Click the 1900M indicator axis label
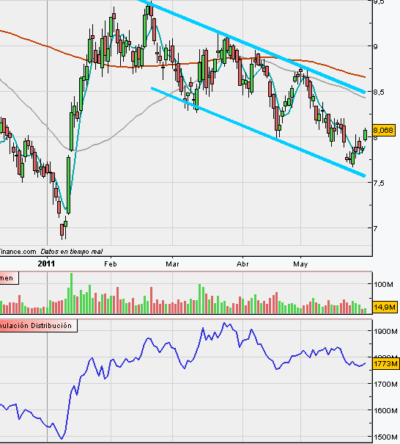 tap(385, 331)
